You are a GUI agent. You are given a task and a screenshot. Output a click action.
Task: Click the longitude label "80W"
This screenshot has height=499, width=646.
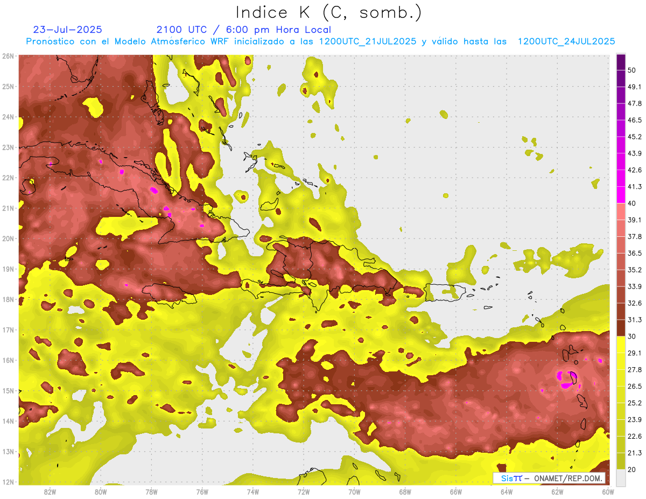(x=101, y=492)
